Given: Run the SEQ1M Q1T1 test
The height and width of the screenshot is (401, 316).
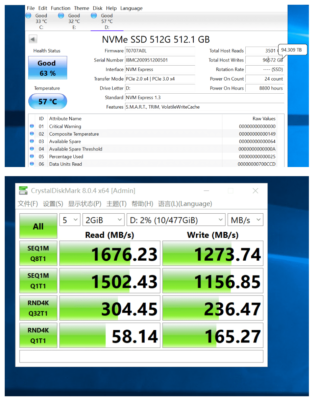Looking at the screenshot, I should click(38, 281).
